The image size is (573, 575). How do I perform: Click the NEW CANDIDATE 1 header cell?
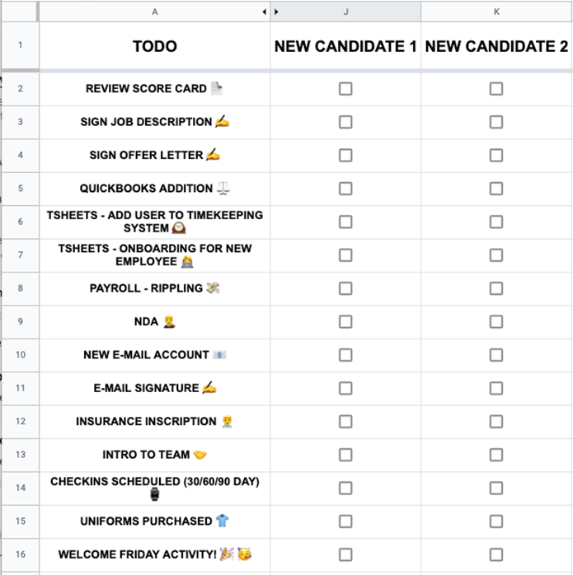pyautogui.click(x=345, y=46)
